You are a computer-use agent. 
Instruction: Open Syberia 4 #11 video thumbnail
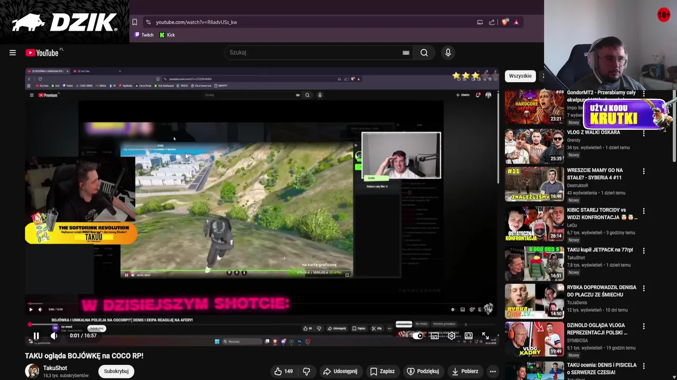pyautogui.click(x=534, y=185)
